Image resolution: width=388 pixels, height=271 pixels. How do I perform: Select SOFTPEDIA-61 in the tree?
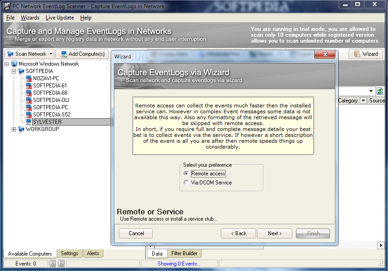[x=50, y=86]
